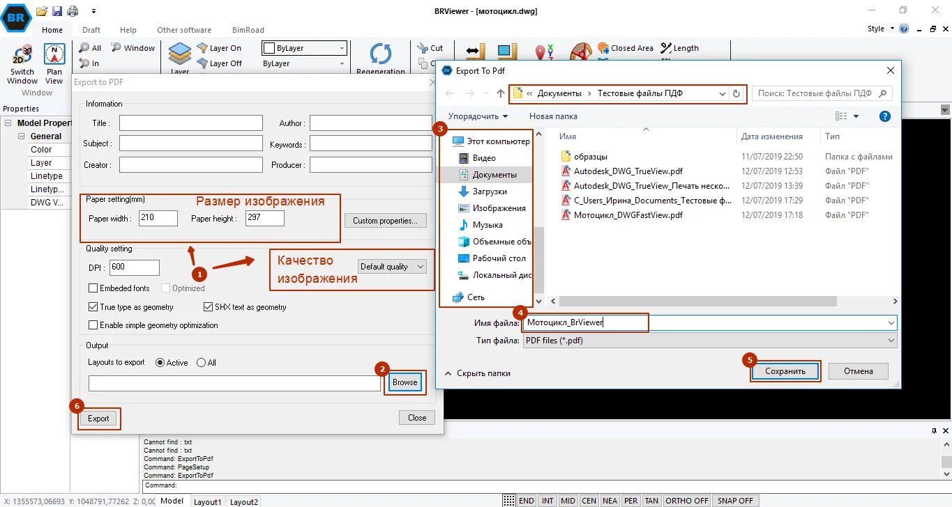Pick the Length measure tool
Image resolution: width=952 pixels, height=507 pixels.
[679, 48]
